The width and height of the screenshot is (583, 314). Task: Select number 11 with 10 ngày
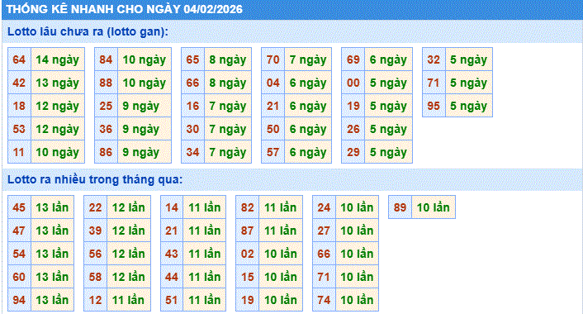19,152
